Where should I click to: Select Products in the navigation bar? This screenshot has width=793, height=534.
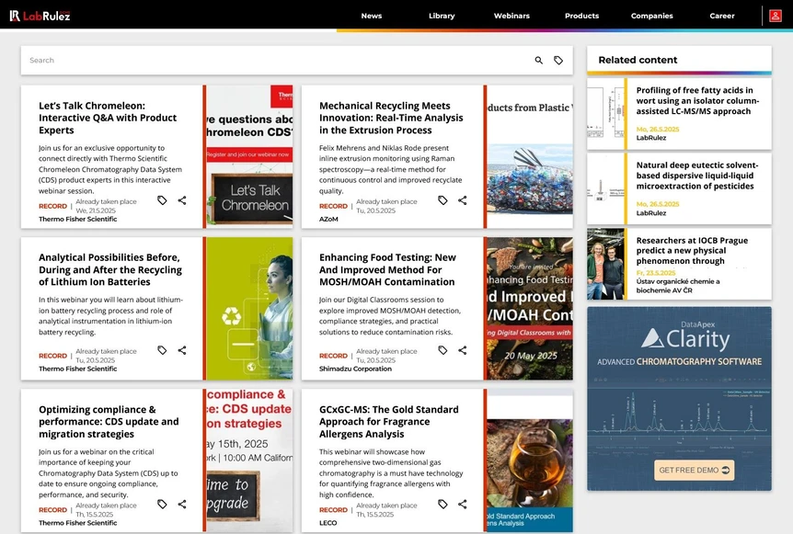point(581,16)
